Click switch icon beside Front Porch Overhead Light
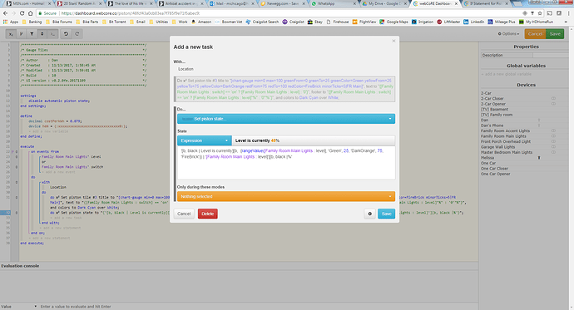Screen dimensions: 574x310 pyautogui.click(x=553, y=141)
